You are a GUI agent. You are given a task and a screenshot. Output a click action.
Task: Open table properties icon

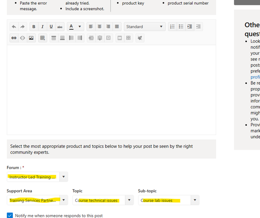point(128,38)
